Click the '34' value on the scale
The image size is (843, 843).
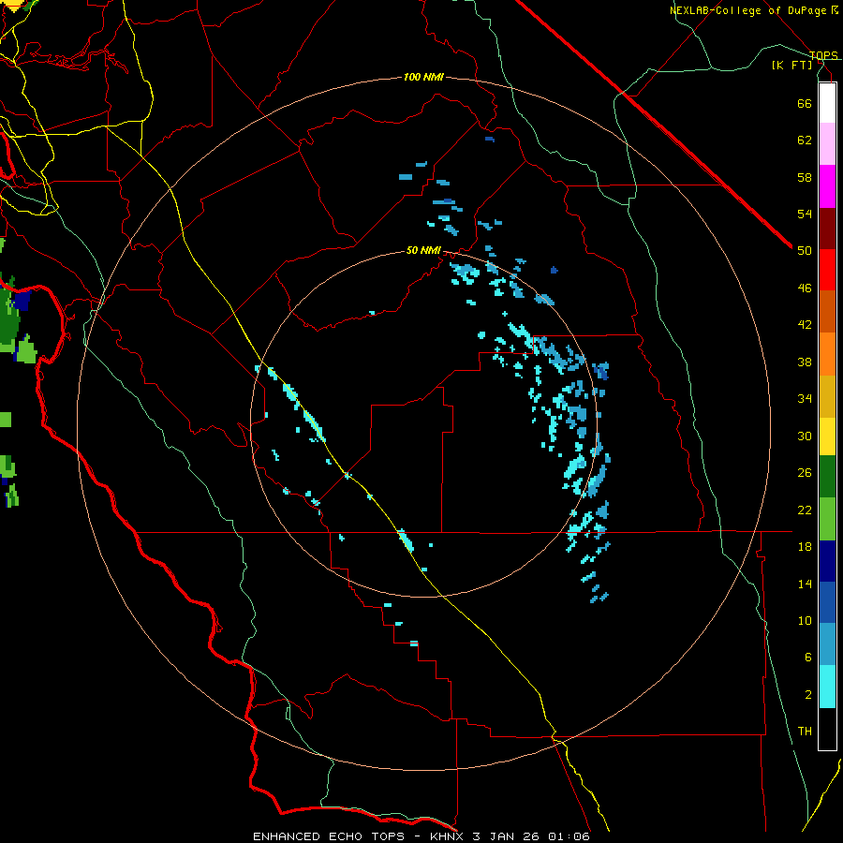tap(805, 399)
